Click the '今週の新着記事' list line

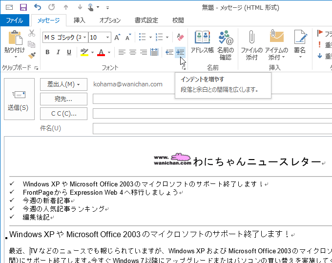click(x=46, y=201)
